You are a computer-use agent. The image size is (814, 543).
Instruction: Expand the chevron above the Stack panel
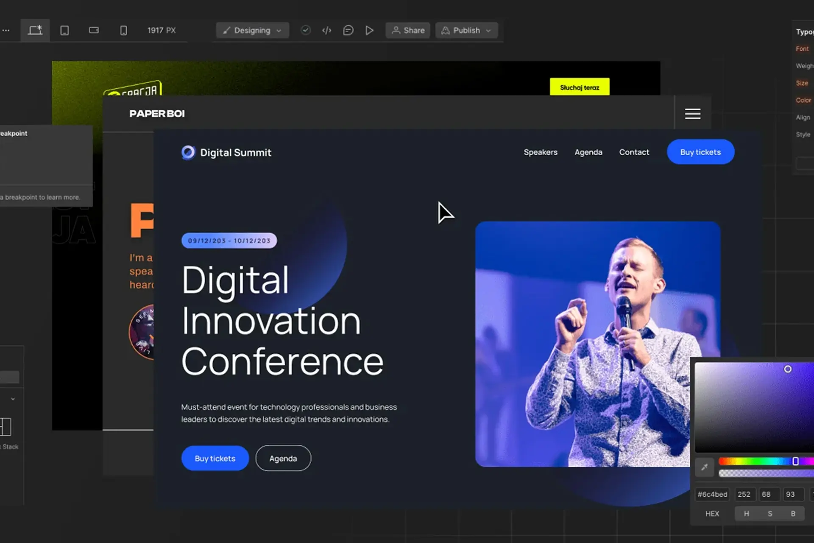tap(13, 399)
